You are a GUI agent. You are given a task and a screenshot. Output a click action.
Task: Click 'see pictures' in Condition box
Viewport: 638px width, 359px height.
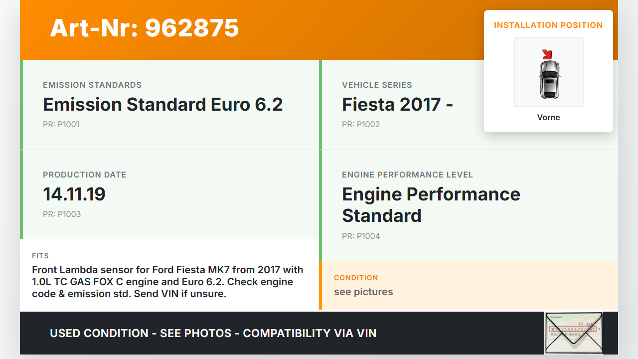363,292
